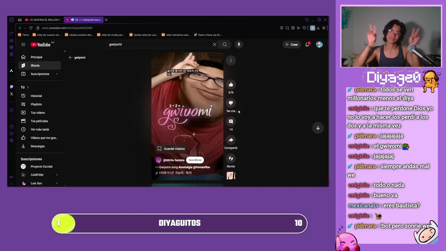Click browser back navigation arrow
Viewport: 446px width, 251px height.
(x=20, y=28)
